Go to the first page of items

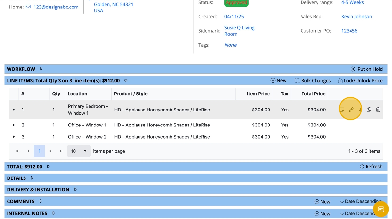[17, 151]
